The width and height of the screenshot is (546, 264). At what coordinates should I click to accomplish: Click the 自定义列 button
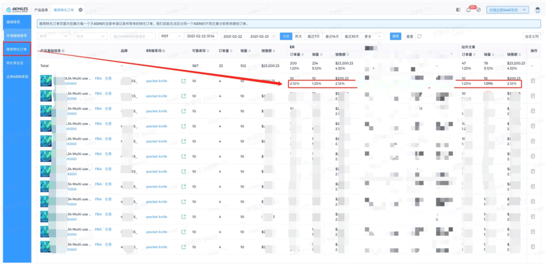coord(532,36)
